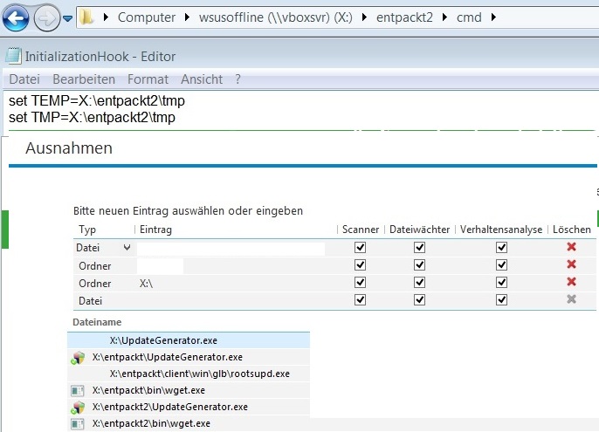Open the recent locations dropdown arrow
This screenshot has height=432, width=599.
tap(67, 17)
